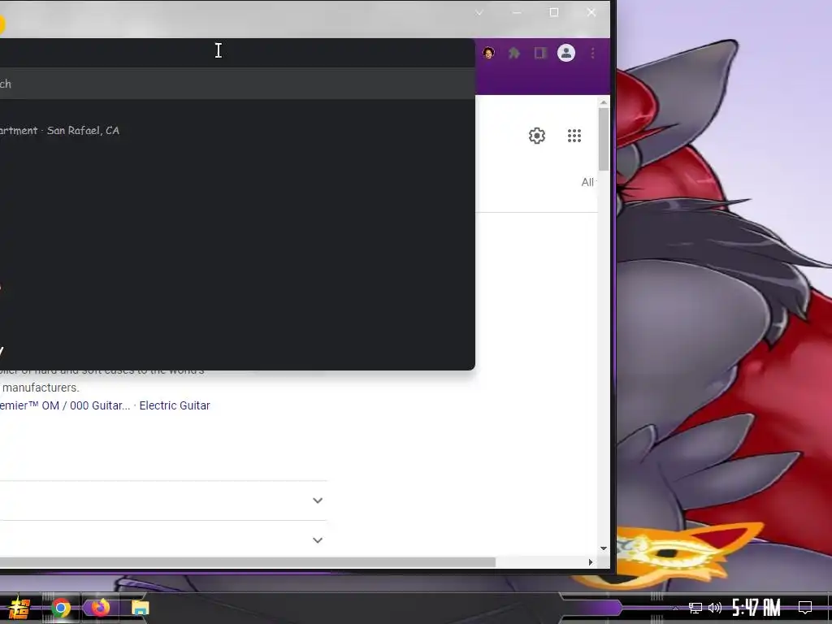The image size is (832, 624).
Task: Open Google quick settings gear
Action: [x=537, y=136]
